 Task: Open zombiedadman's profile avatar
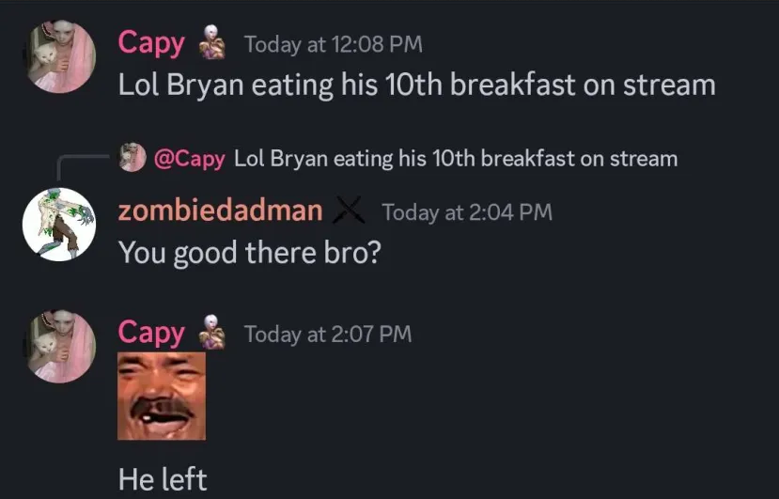[x=59, y=225]
